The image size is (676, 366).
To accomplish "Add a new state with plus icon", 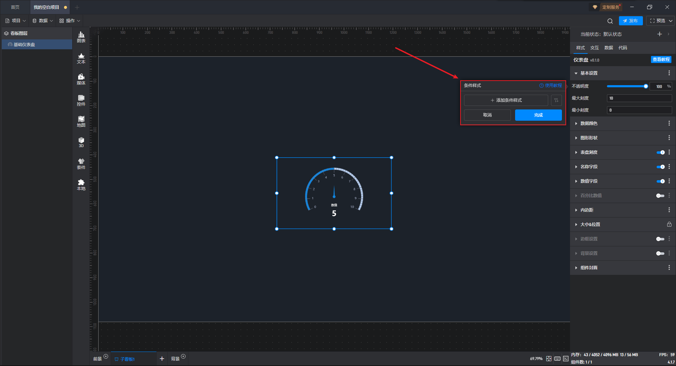I will click(x=659, y=34).
